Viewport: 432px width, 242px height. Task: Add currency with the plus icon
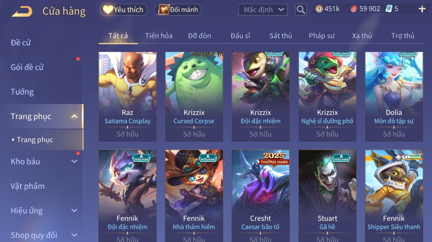pyautogui.click(x=422, y=9)
